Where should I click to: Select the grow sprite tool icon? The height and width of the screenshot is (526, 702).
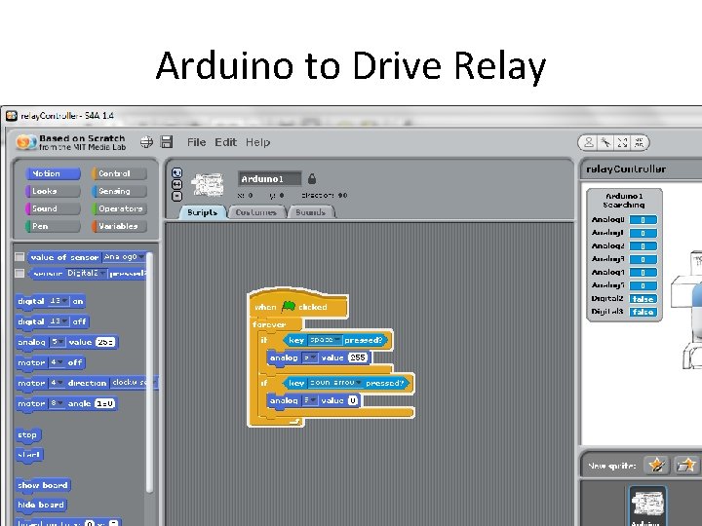[622, 142]
